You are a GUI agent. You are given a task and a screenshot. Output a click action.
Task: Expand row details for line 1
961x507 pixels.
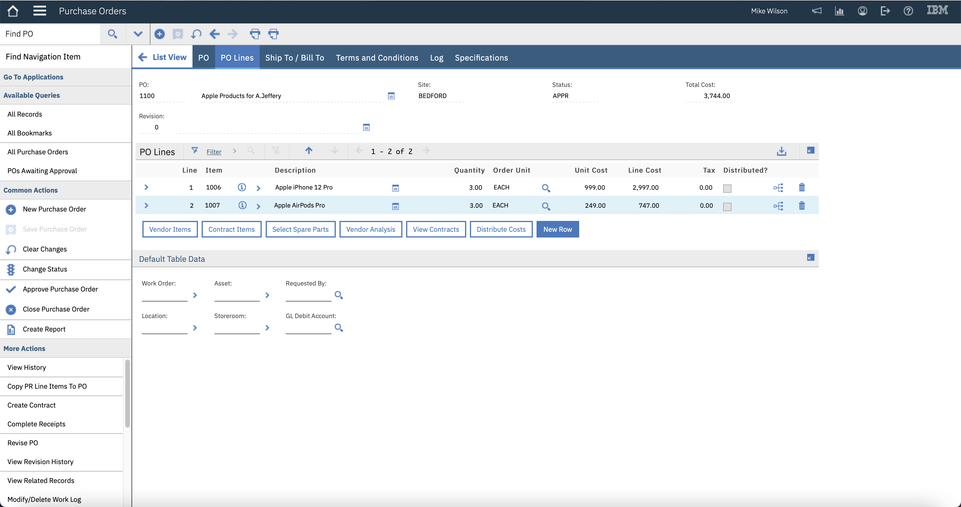click(146, 187)
